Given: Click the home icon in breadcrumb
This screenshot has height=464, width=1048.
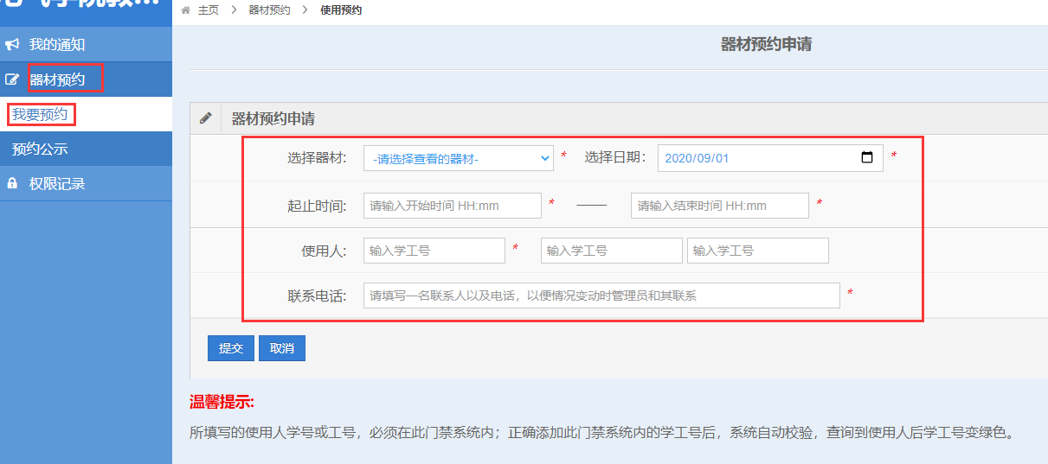Looking at the screenshot, I should coord(186,10).
